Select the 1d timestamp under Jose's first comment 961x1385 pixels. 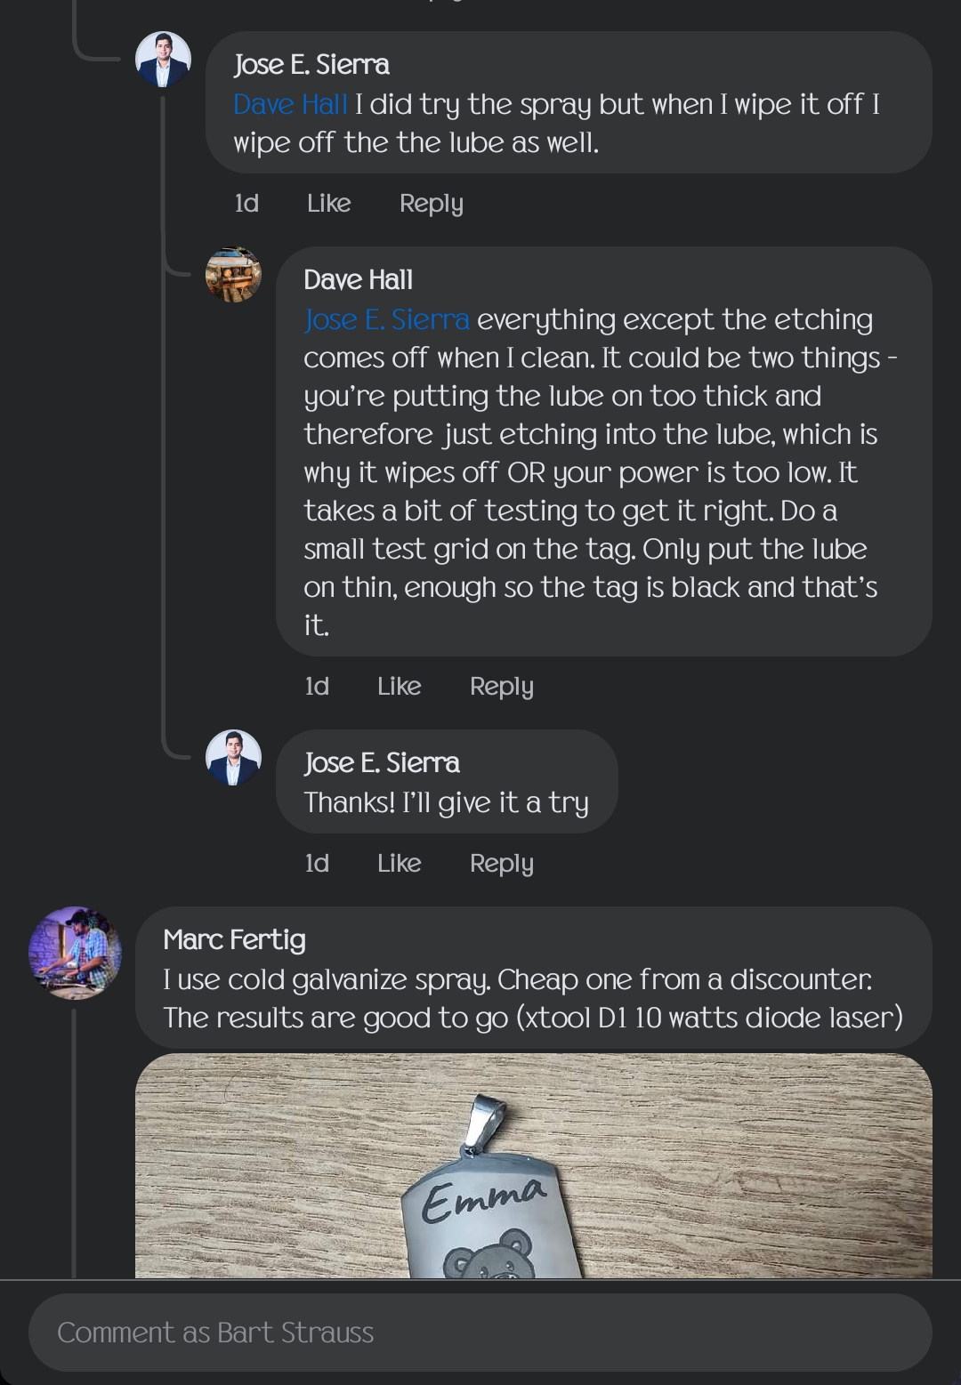pyautogui.click(x=246, y=204)
